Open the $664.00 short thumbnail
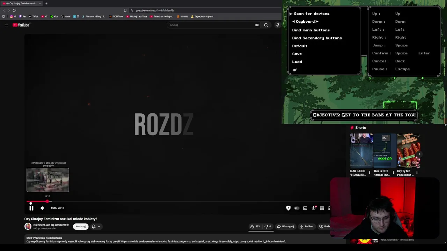Viewport: 447px width, 251px height. pos(385,151)
